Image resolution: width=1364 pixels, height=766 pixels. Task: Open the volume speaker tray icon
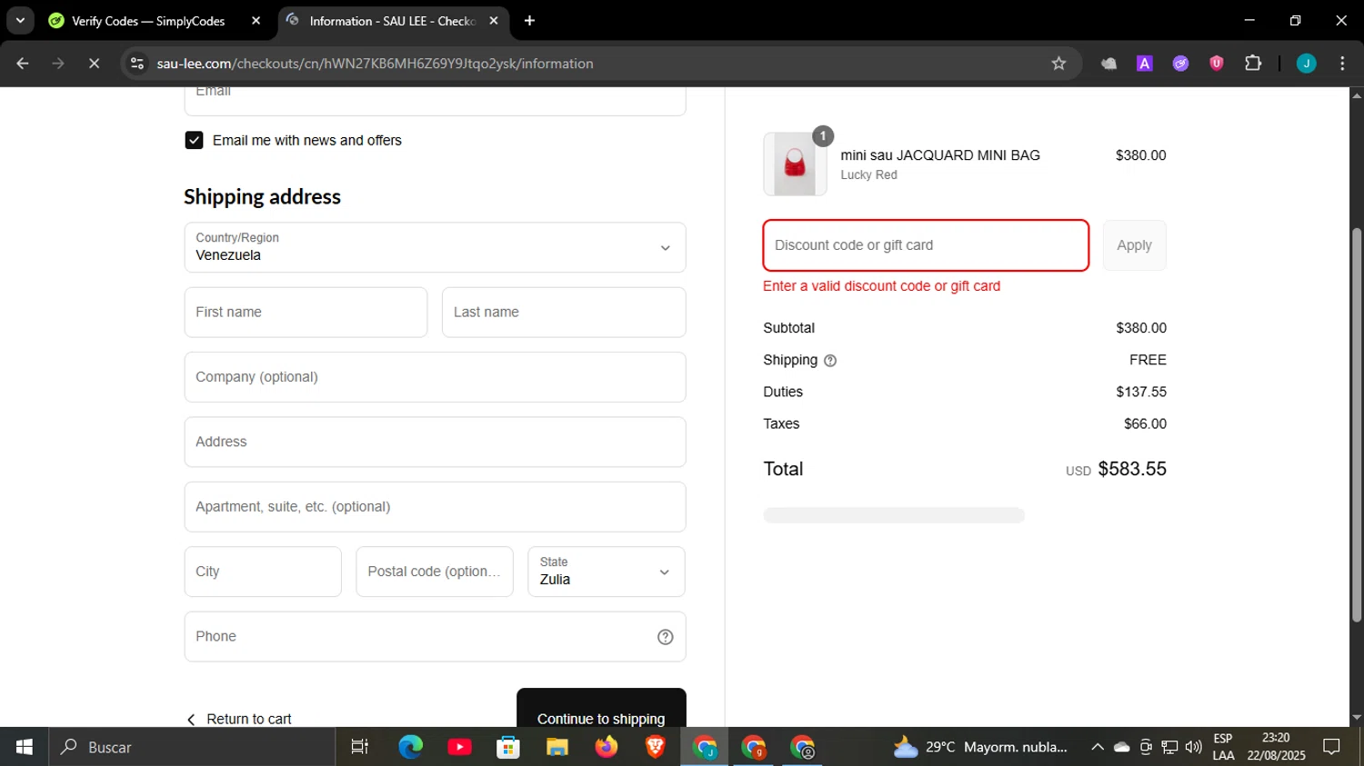tap(1194, 747)
